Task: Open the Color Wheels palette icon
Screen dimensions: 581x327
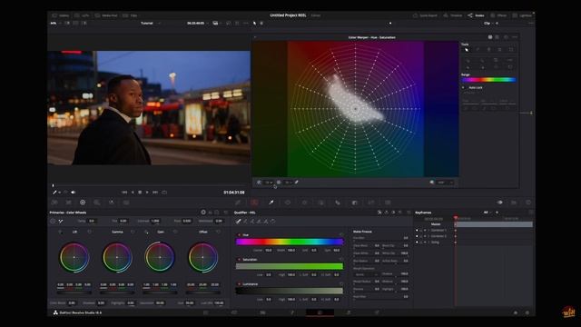Action: 83,203
